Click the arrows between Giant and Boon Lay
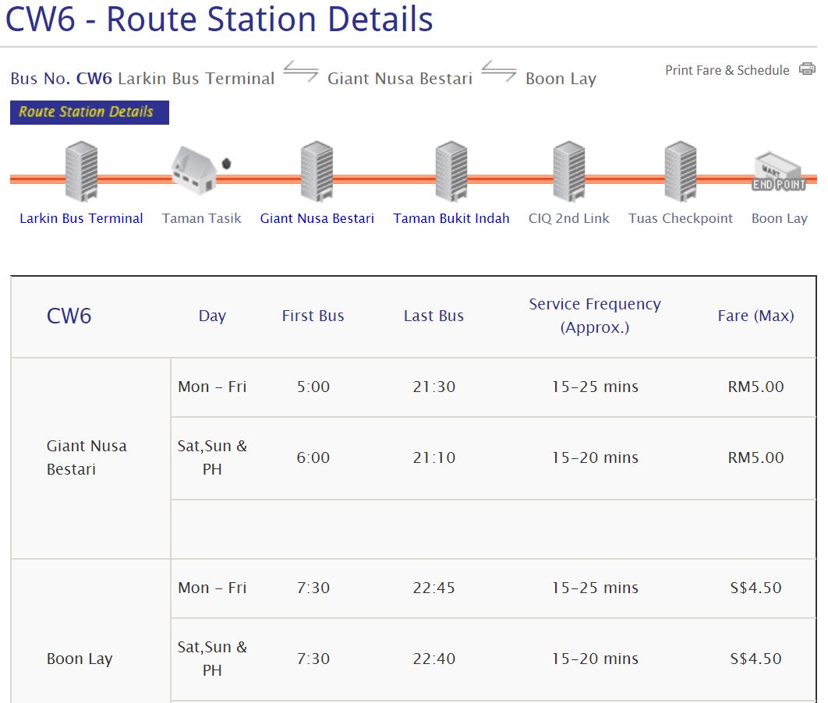Viewport: 828px width, 703px height. 499,73
